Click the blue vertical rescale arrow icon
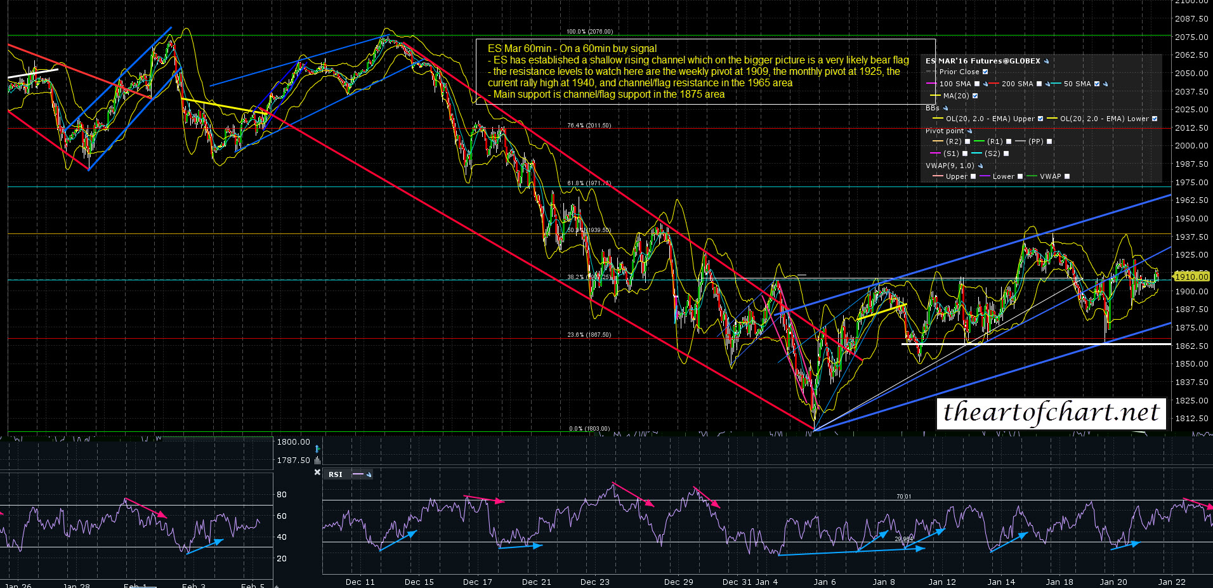The image size is (1213, 588). 317,449
